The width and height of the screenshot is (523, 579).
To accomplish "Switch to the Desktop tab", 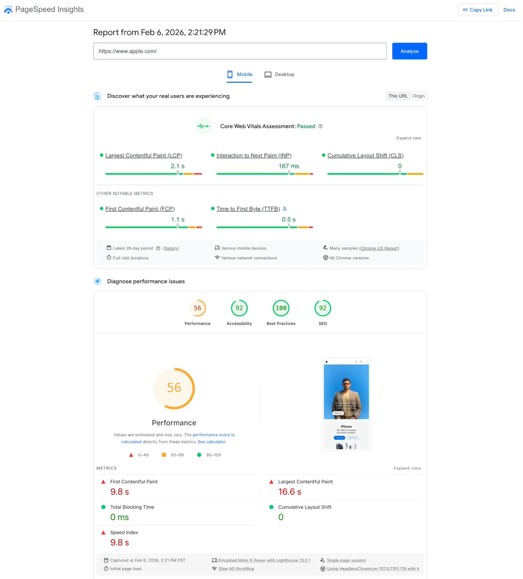I will pos(284,74).
